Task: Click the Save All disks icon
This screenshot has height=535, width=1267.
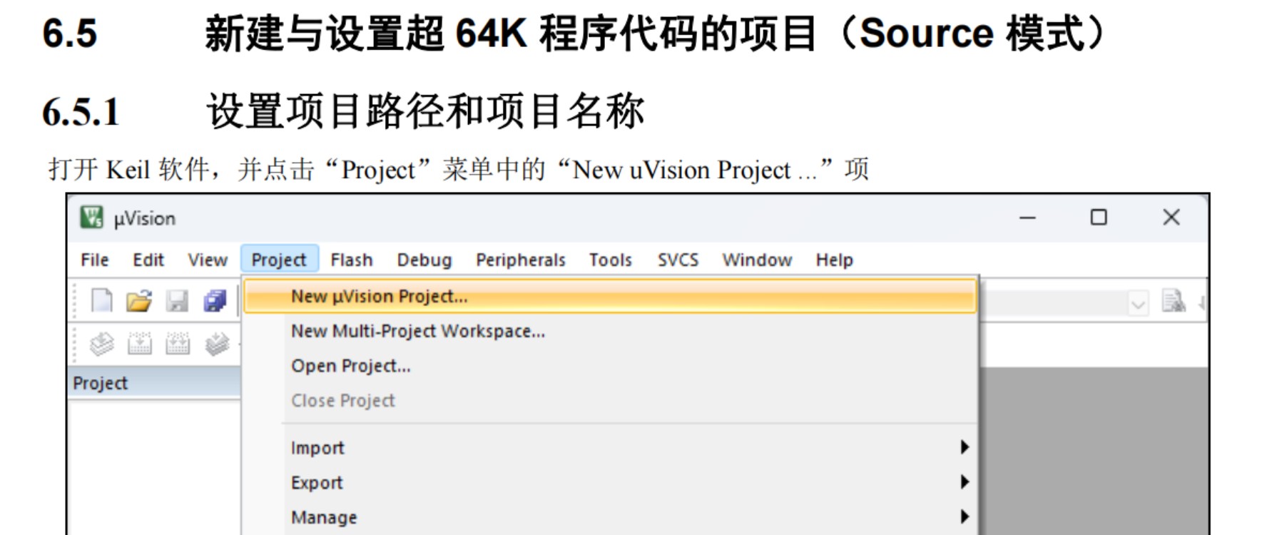Action: [x=215, y=301]
